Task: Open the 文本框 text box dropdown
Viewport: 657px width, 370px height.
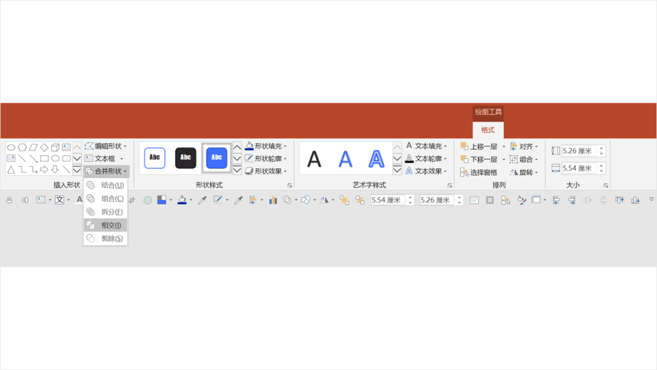Action: 104,158
